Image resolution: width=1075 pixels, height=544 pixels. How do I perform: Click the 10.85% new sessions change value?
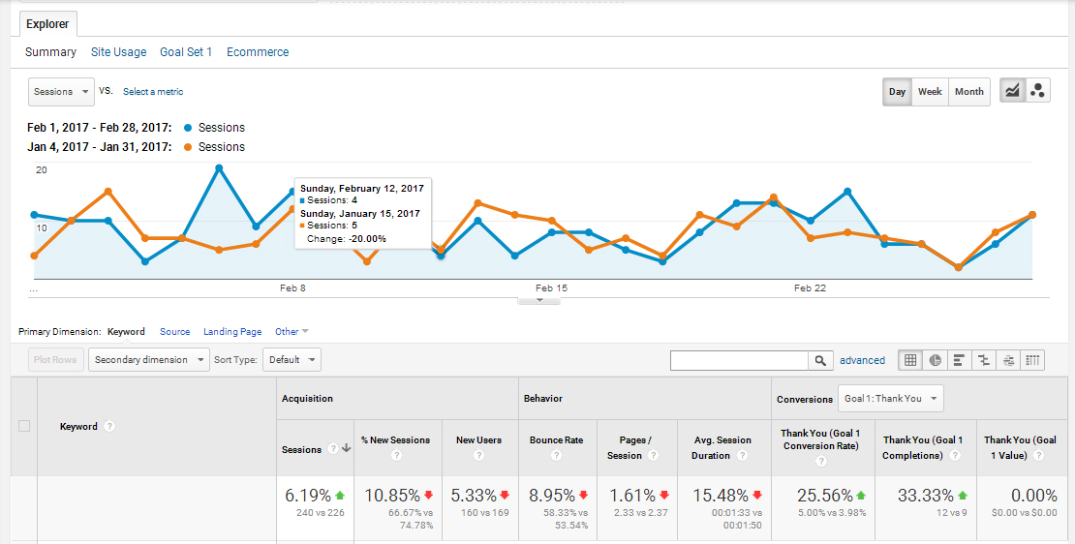pyautogui.click(x=392, y=496)
